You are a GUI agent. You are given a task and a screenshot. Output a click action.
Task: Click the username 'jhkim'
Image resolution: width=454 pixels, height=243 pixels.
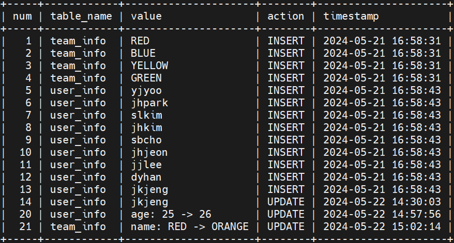point(146,128)
